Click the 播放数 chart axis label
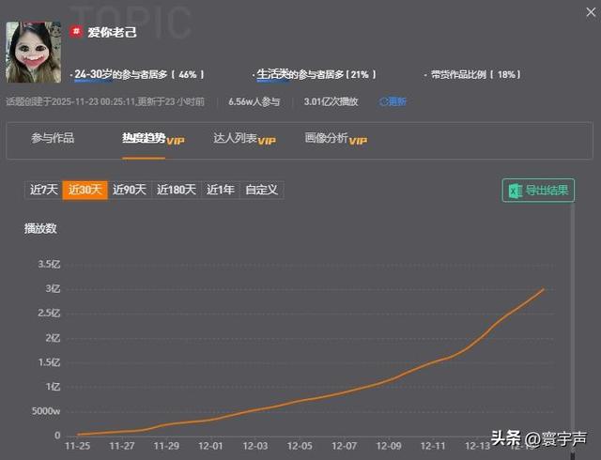Image resolution: width=601 pixels, height=460 pixels. pos(40,228)
